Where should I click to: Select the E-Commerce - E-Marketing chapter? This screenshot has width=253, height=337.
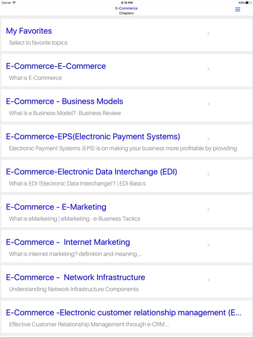pyautogui.click(x=126, y=211)
